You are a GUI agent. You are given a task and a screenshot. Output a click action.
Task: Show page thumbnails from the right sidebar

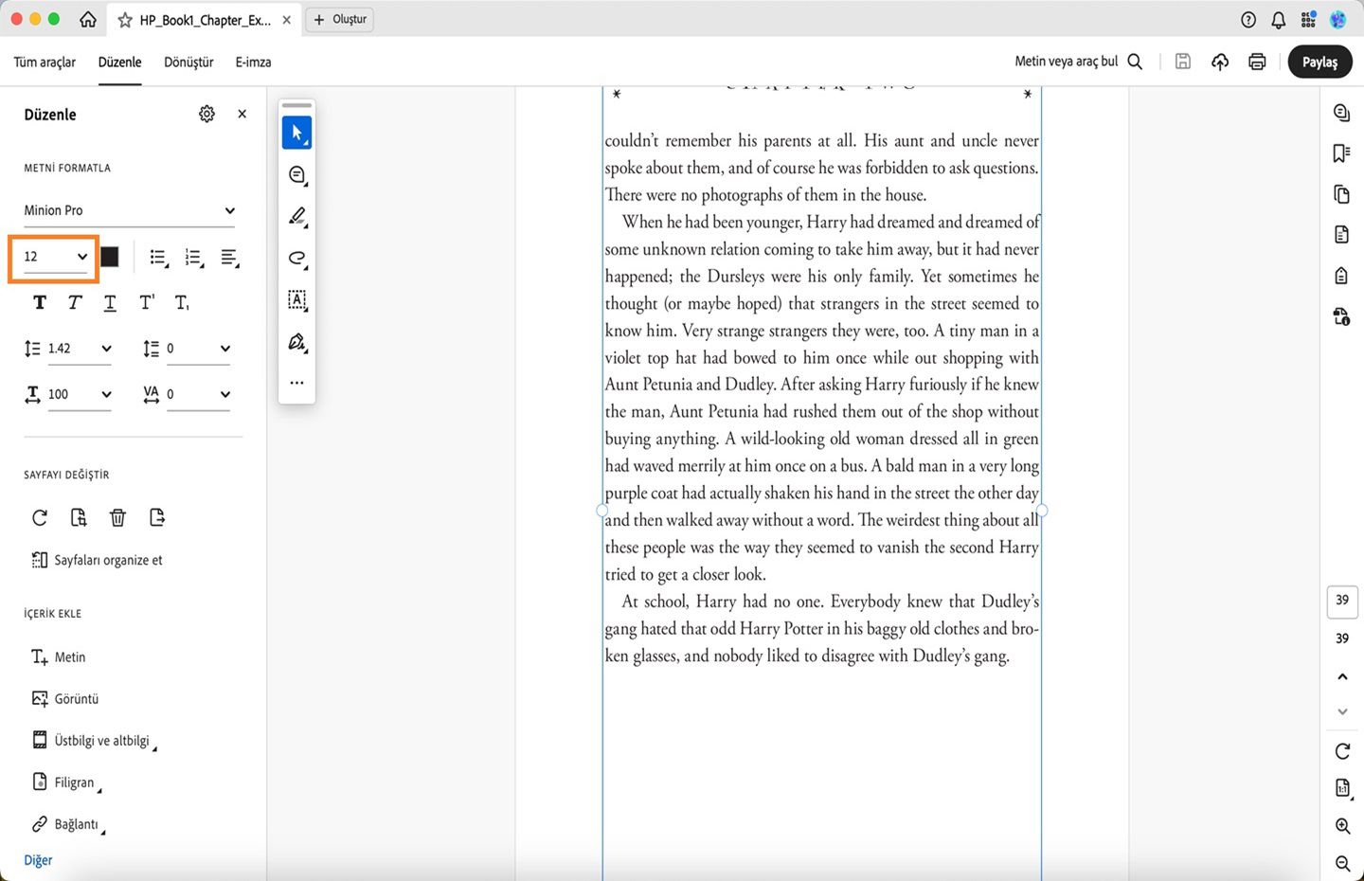click(x=1341, y=194)
